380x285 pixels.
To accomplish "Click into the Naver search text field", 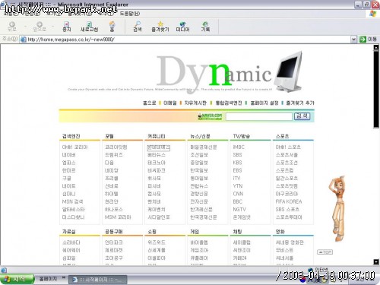I will pyautogui.click(x=259, y=116).
